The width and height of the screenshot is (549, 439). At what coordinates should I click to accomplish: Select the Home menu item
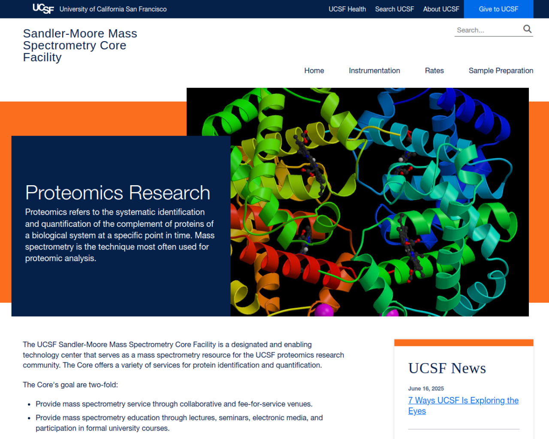click(314, 71)
